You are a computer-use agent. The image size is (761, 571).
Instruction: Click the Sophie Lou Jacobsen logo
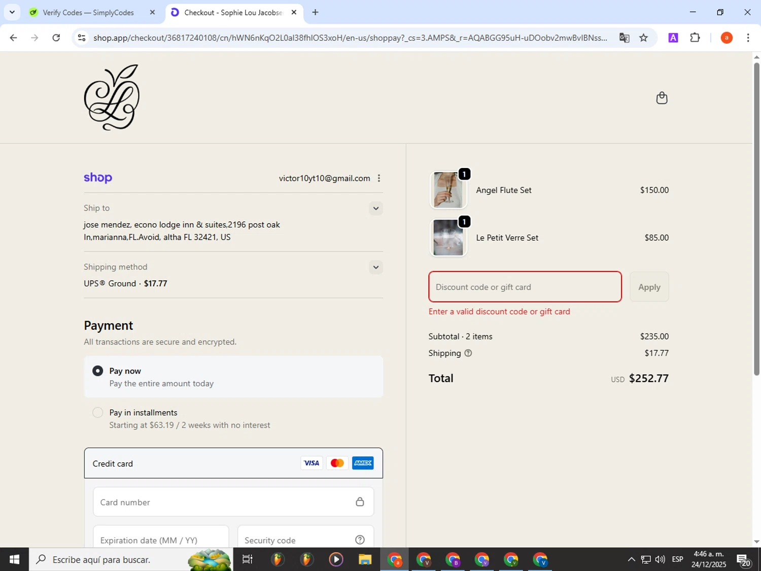[x=112, y=97]
